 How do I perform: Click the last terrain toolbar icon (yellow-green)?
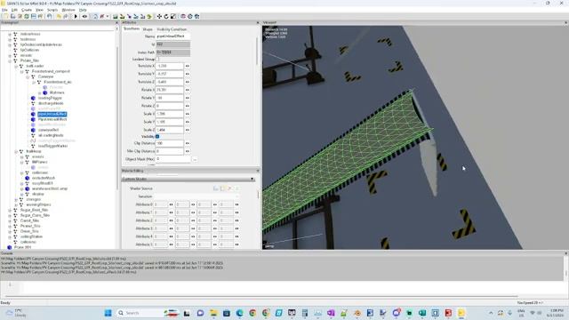click(x=149, y=16)
